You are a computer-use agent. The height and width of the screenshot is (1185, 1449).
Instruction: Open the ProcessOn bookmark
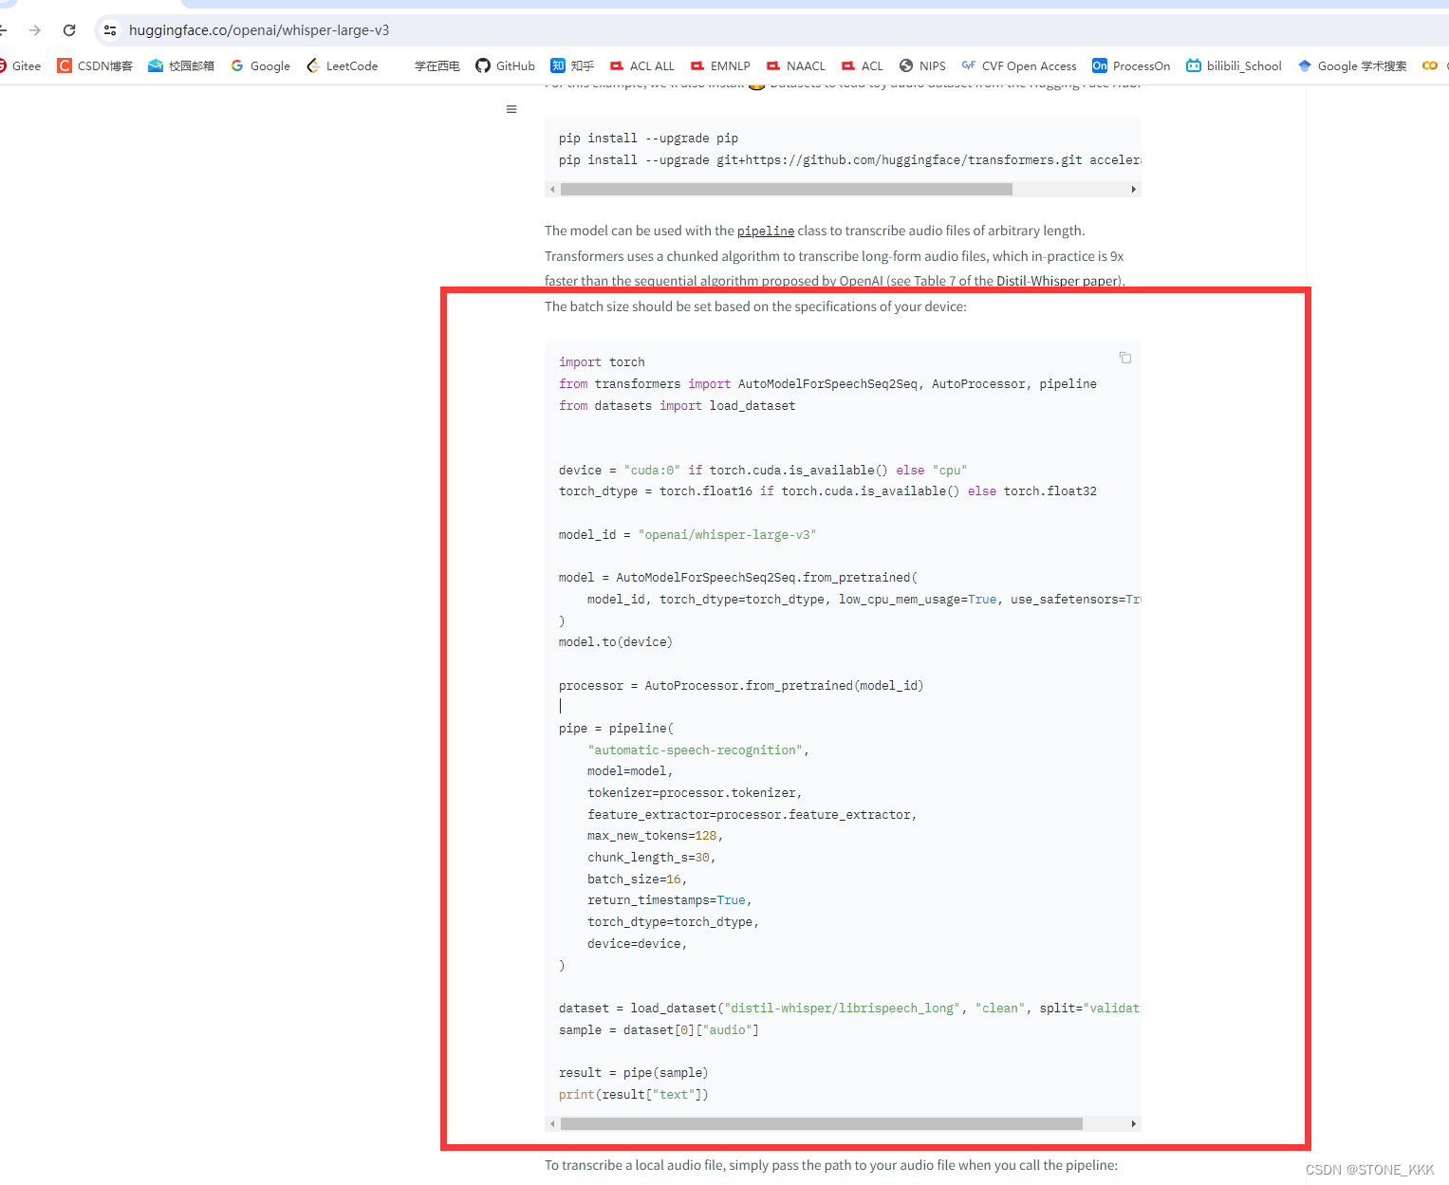click(1131, 65)
